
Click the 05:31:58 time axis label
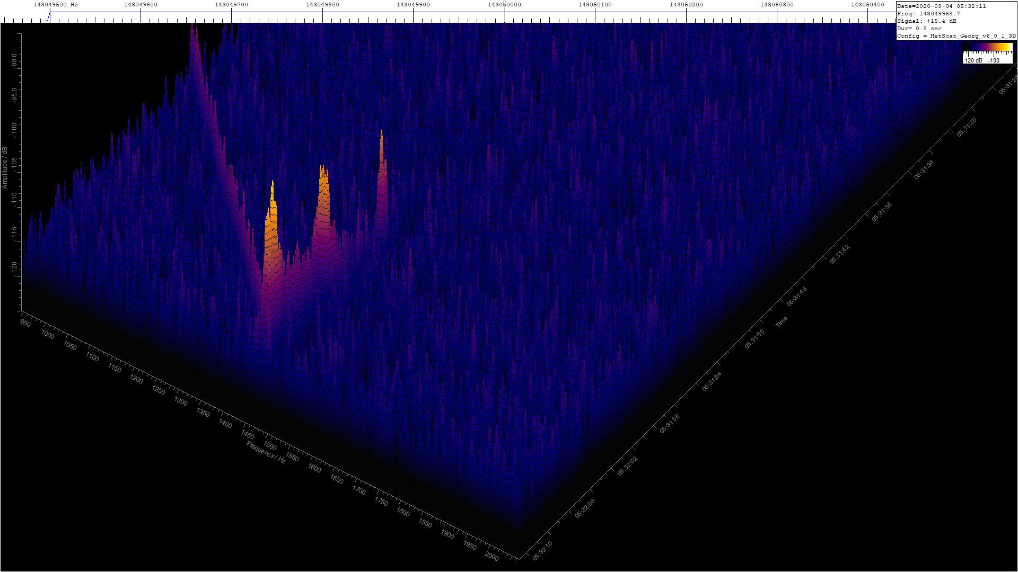click(670, 424)
